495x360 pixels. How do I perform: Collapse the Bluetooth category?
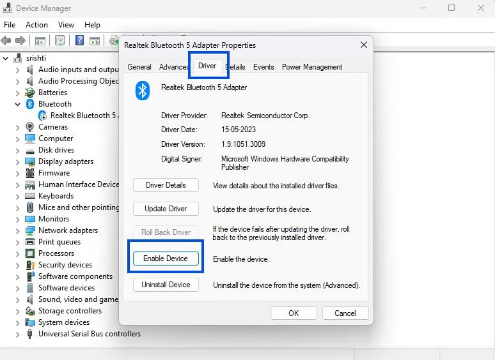pos(18,104)
